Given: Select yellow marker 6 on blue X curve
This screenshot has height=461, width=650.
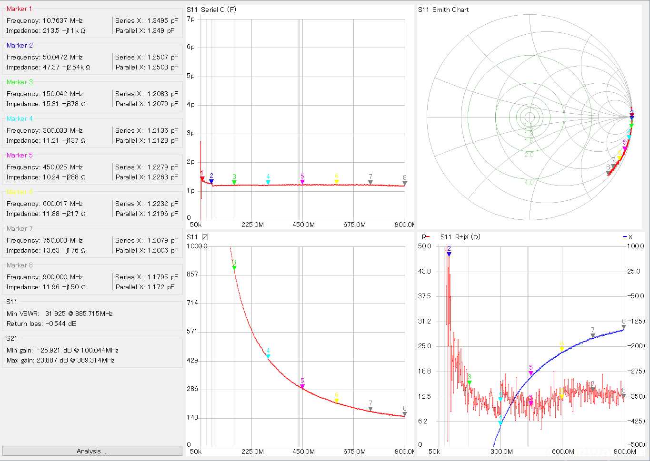Looking at the screenshot, I should (562, 349).
